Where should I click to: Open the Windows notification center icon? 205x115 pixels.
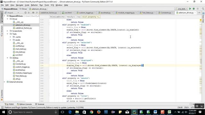tap(200, 112)
